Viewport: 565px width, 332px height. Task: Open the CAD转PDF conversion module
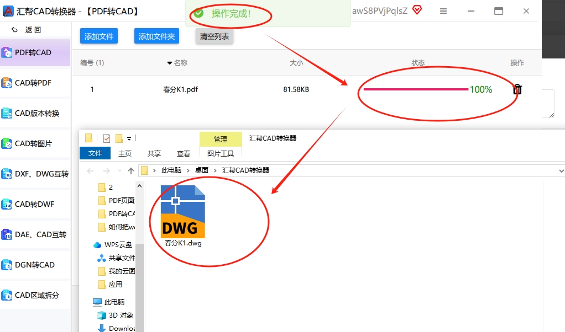[x=35, y=83]
